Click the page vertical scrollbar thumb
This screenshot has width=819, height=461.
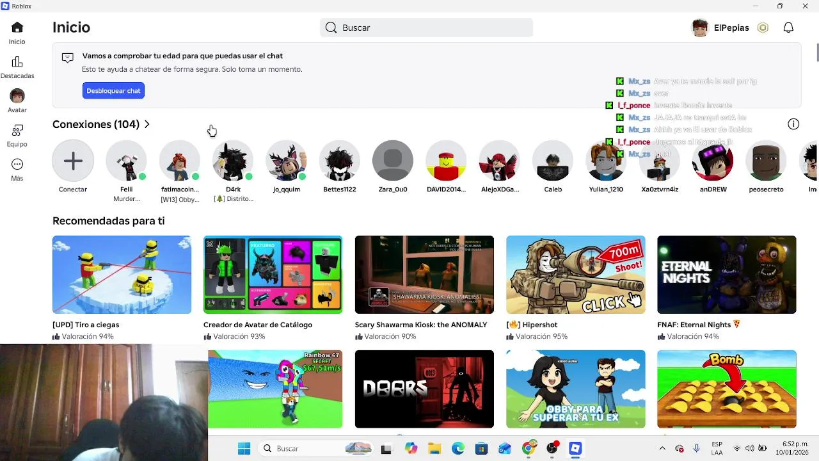[817, 53]
